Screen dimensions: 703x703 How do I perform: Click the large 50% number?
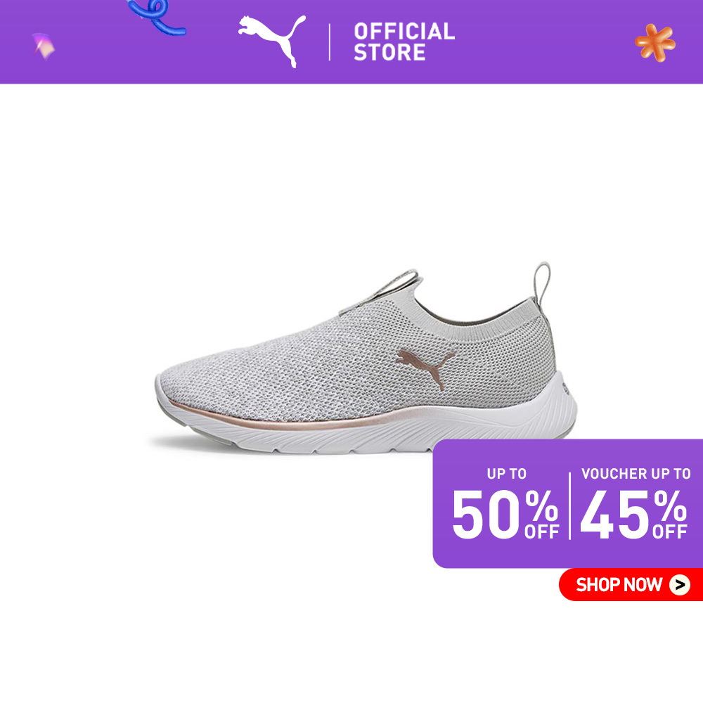click(505, 514)
